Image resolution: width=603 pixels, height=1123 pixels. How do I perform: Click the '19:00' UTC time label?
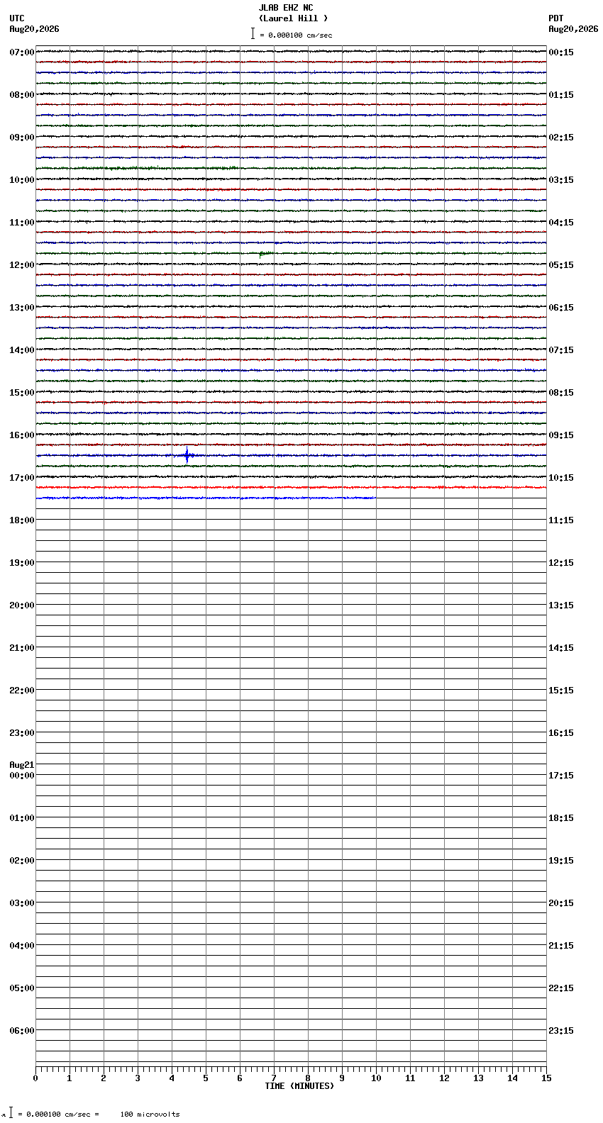point(22,563)
